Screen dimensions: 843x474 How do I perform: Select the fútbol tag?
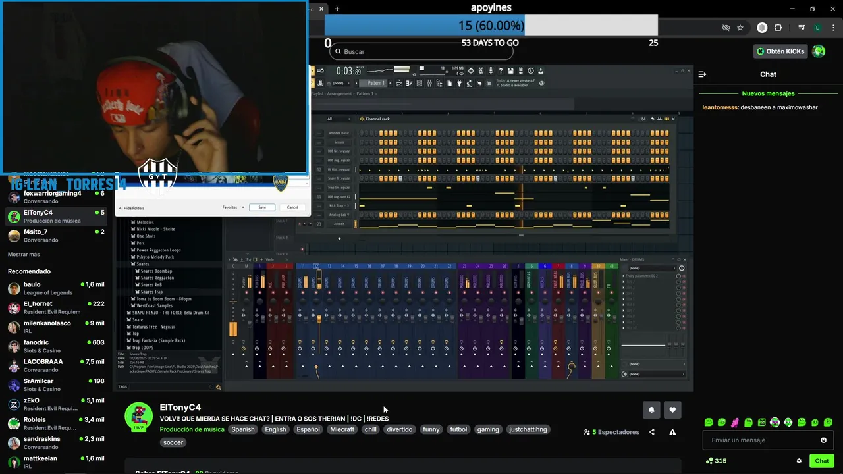pos(458,429)
